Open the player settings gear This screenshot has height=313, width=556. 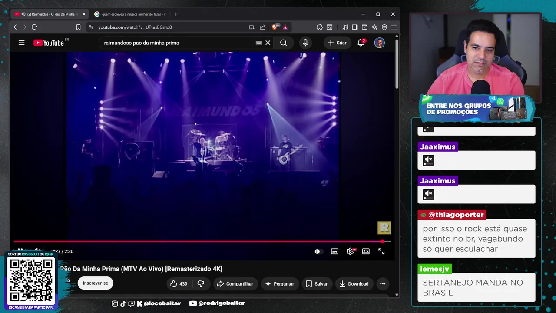coord(350,251)
